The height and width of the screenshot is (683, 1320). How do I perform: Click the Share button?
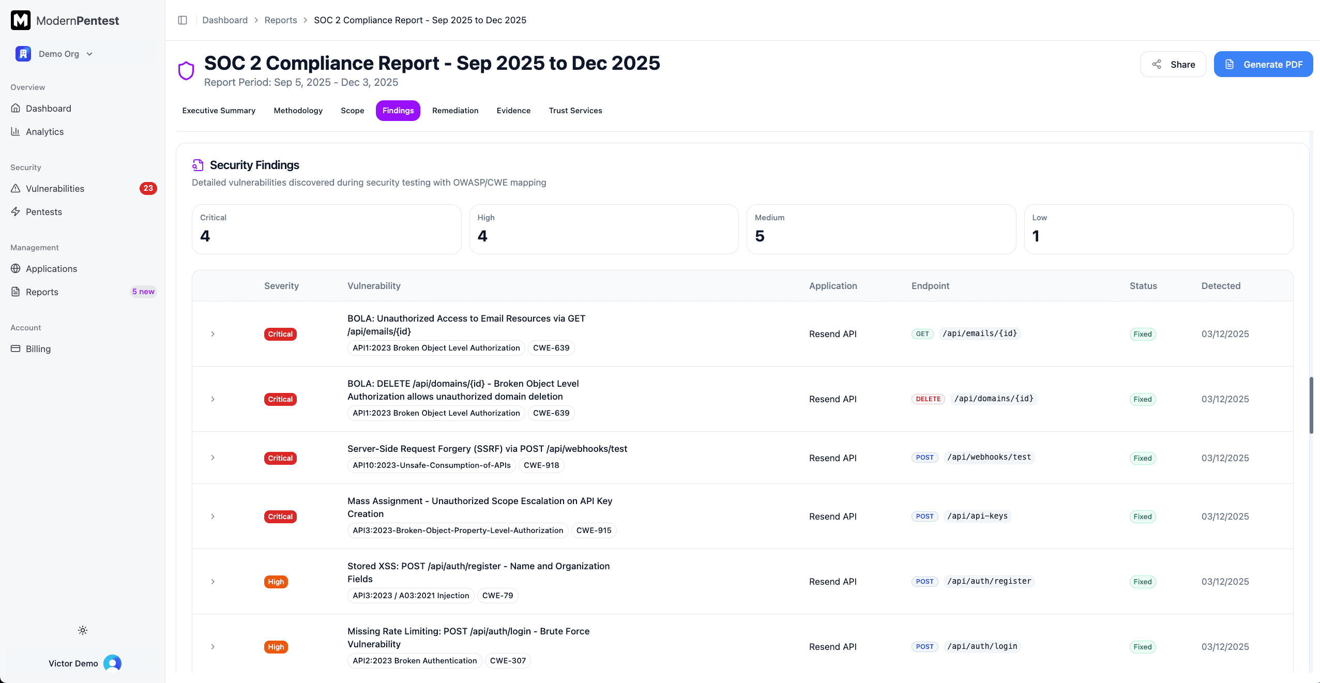tap(1173, 65)
